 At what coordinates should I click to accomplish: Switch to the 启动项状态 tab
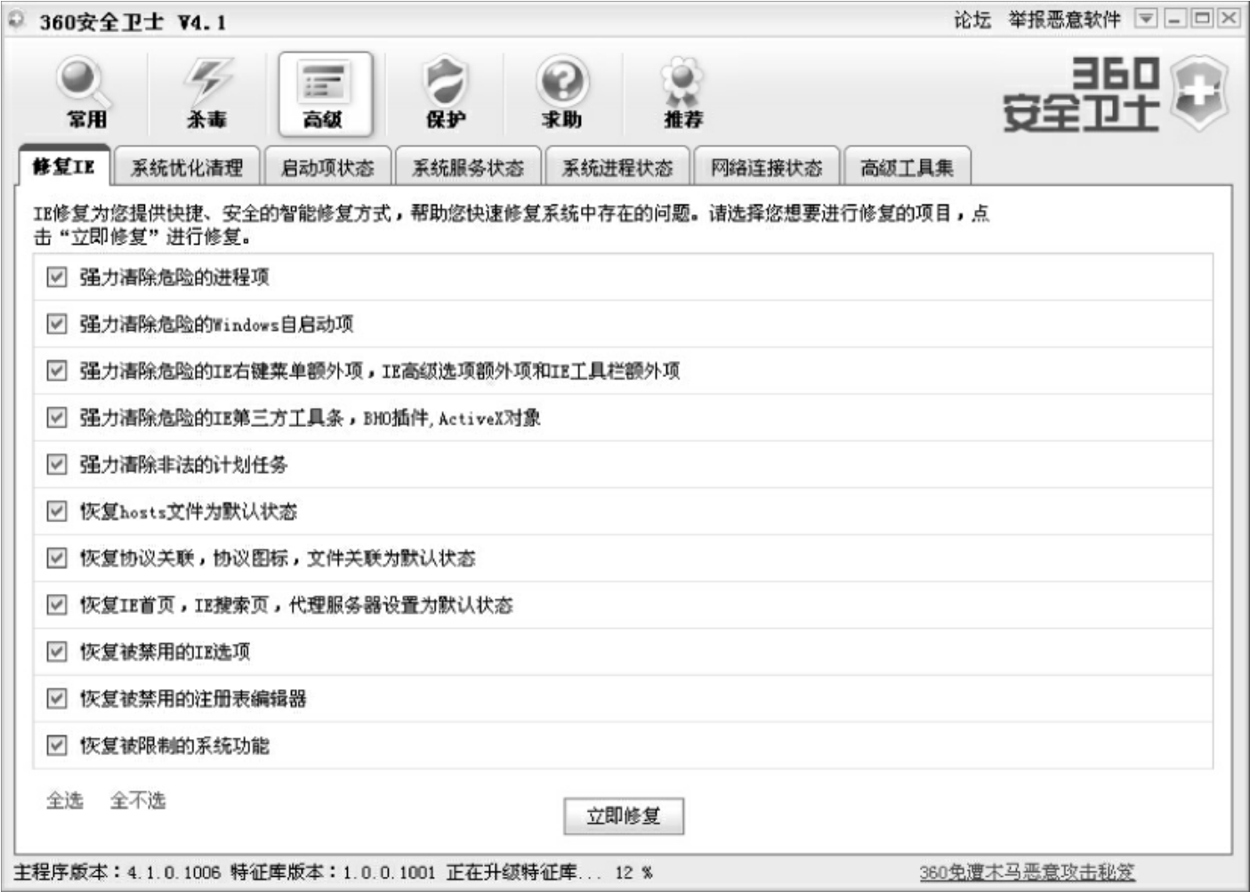(x=327, y=167)
